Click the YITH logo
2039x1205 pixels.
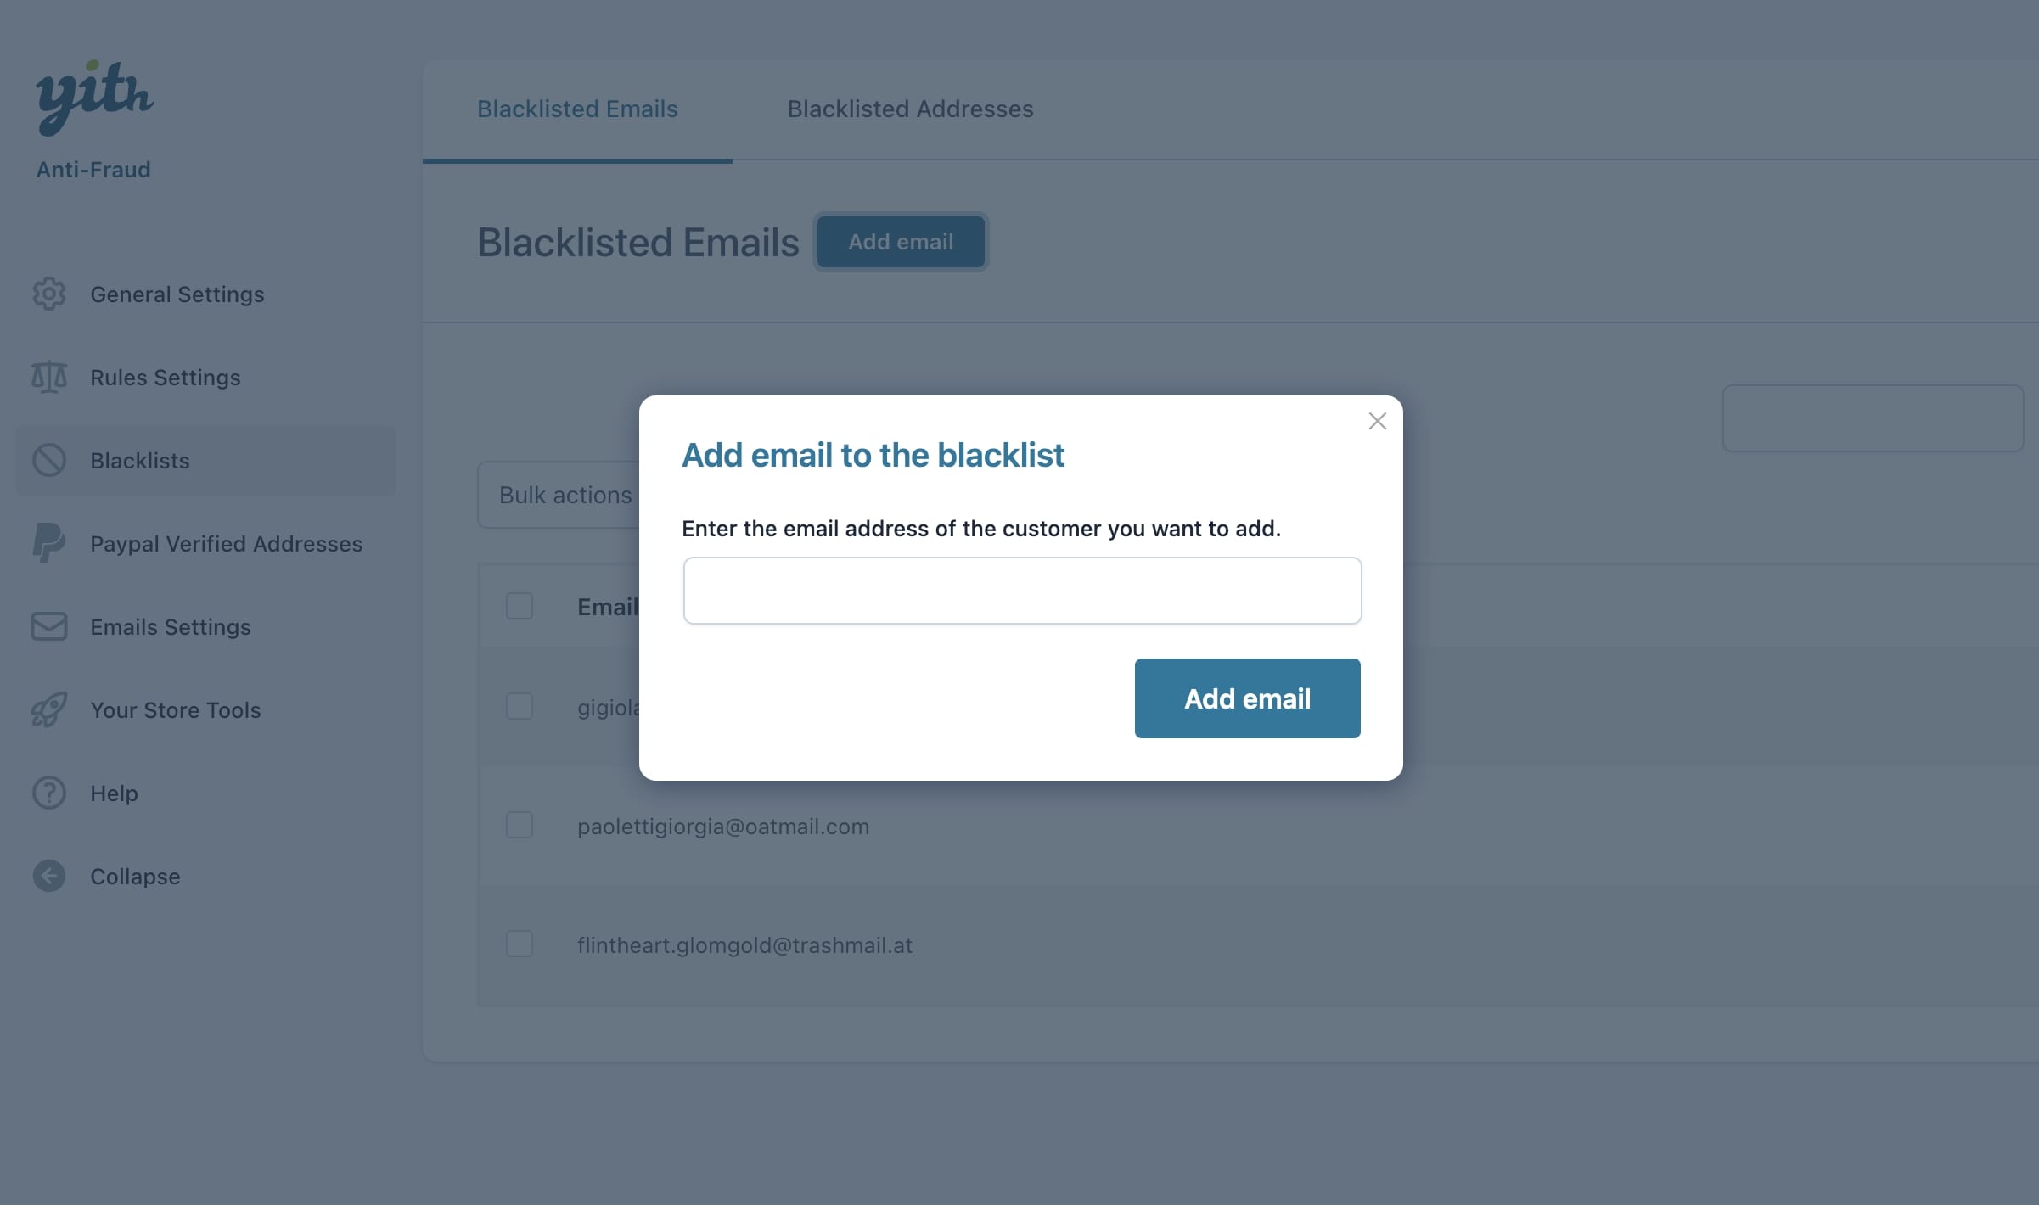[94, 96]
